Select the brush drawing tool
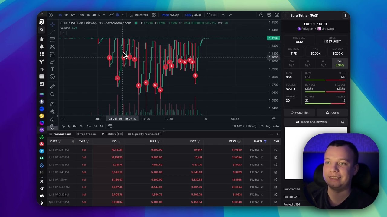 pos(52,62)
